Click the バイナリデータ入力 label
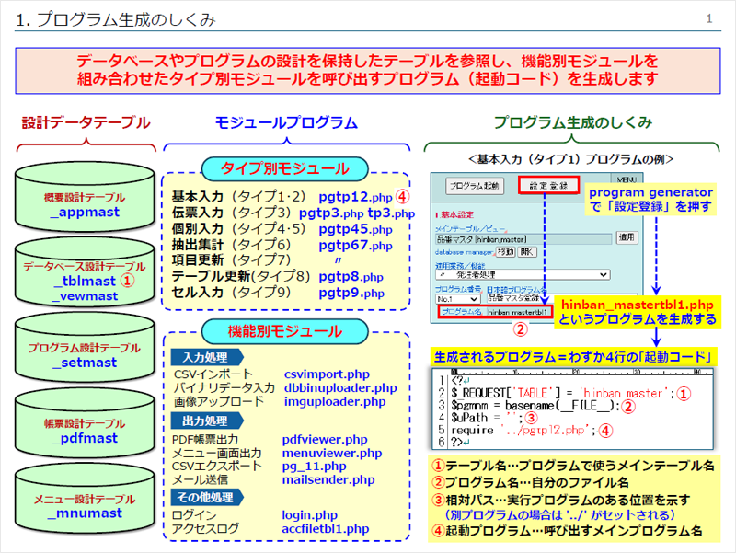 (224, 387)
